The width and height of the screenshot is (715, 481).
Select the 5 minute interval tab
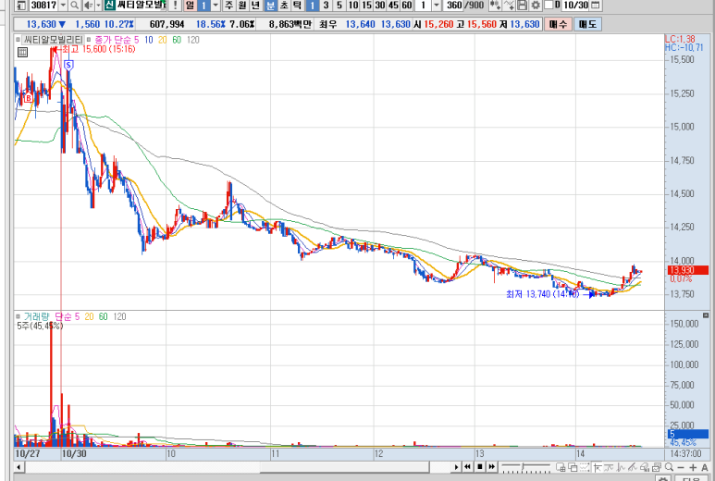tap(339, 5)
